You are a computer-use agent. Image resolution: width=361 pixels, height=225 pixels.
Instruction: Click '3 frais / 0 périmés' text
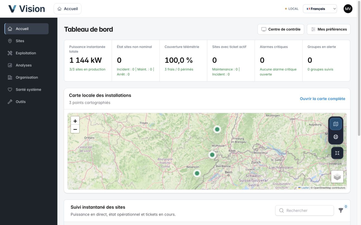pyautogui.click(x=179, y=69)
